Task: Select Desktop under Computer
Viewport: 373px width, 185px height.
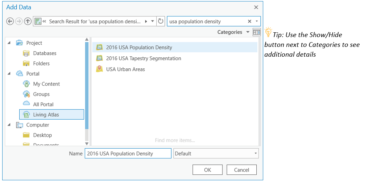Action: [x=42, y=135]
